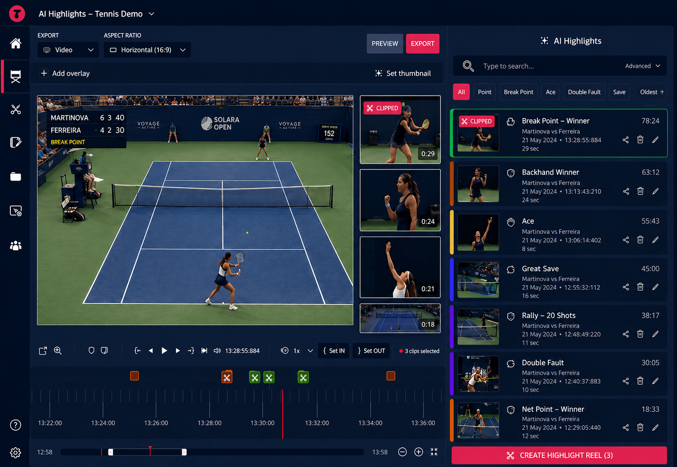This screenshot has width=677, height=467.
Task: Click CREATE HIGHLIGHT REEL (3)
Action: click(559, 455)
